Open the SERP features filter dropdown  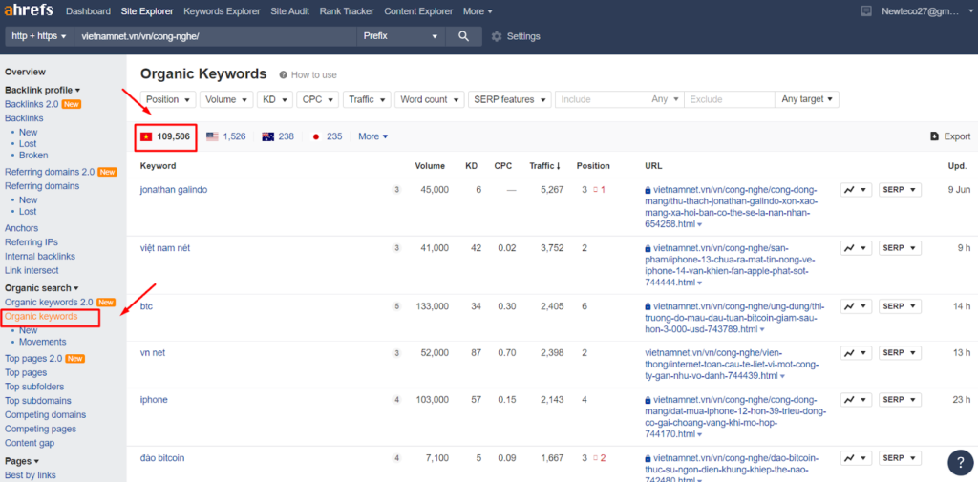[510, 99]
